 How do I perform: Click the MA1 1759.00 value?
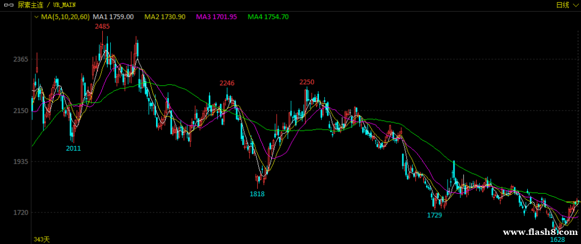[x=114, y=17]
